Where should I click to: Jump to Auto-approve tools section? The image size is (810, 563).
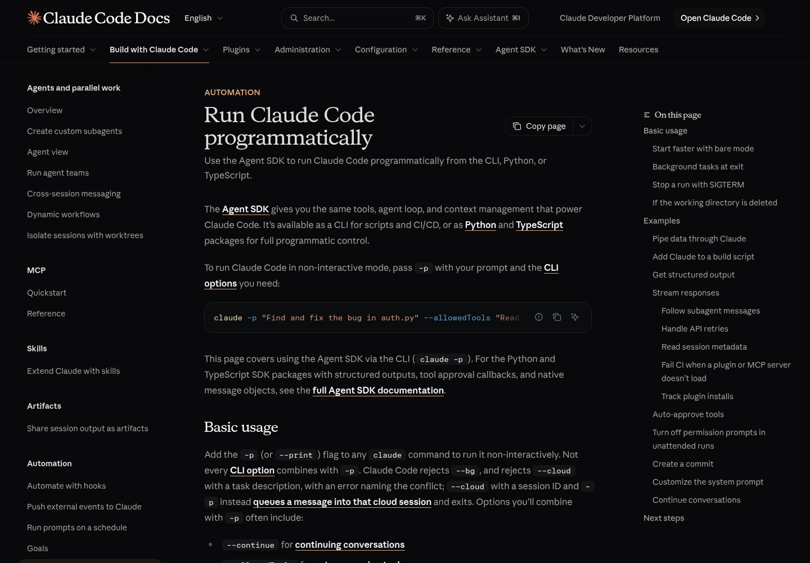[x=688, y=414]
